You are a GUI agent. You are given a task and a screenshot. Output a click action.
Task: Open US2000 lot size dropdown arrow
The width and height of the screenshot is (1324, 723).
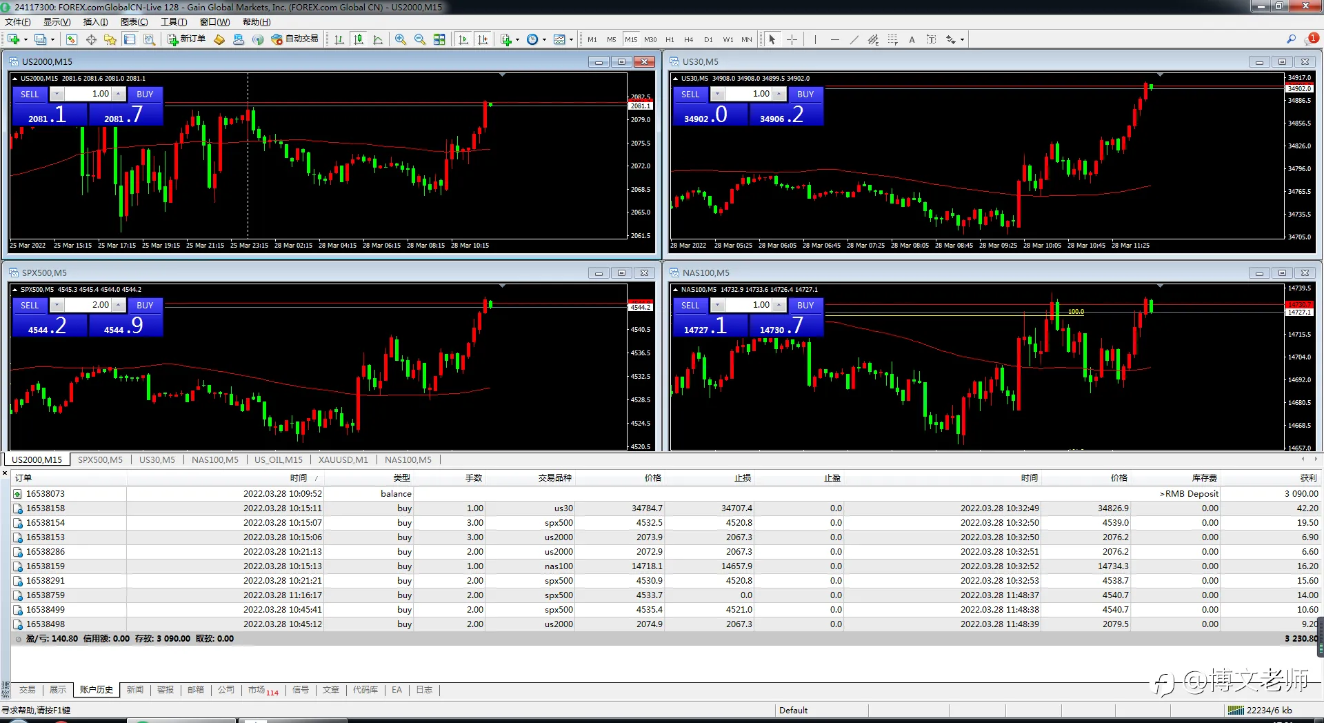point(57,94)
